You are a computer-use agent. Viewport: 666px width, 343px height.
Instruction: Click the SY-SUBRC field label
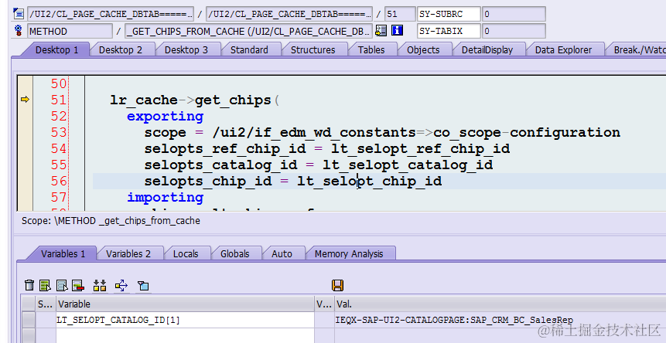449,14
